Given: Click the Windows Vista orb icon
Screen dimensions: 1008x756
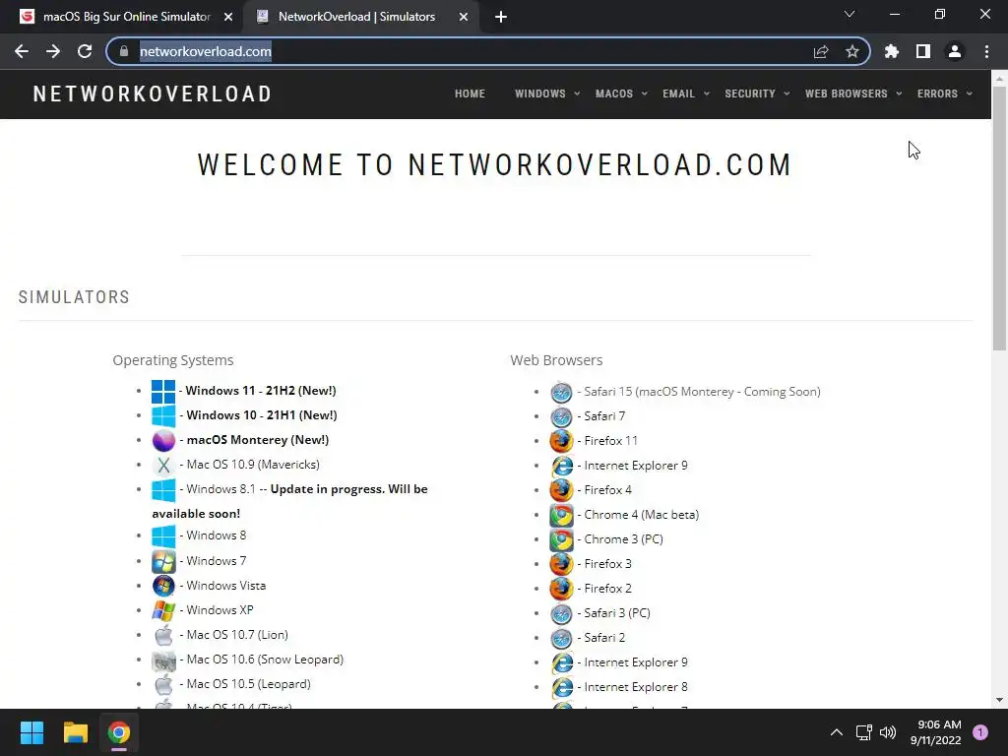Looking at the screenshot, I should 163,587.
